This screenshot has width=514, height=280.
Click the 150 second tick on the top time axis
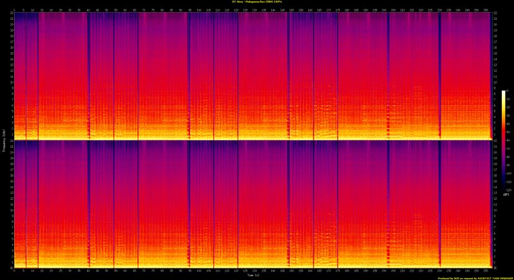[292, 10]
